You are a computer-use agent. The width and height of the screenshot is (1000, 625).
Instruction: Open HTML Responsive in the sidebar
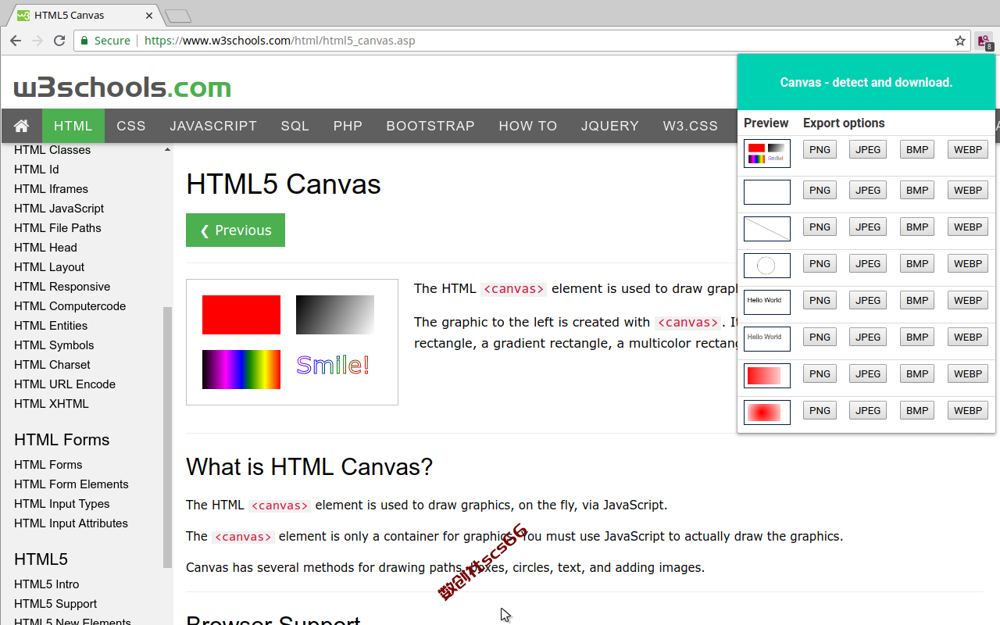[x=62, y=287]
